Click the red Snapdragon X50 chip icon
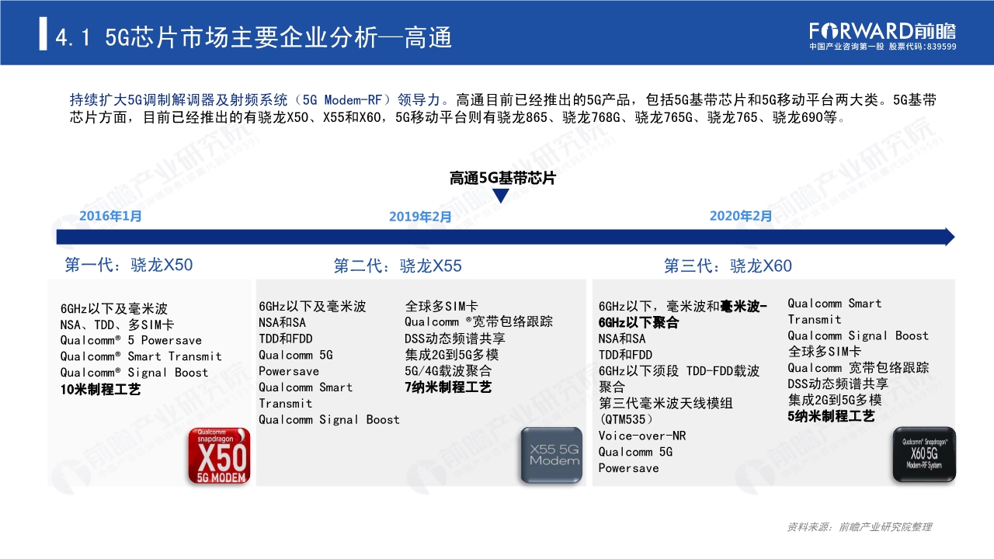 pyautogui.click(x=218, y=457)
